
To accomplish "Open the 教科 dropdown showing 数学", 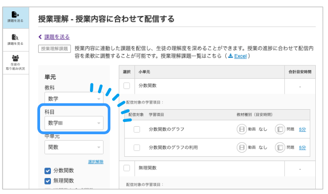I will click(74, 98).
